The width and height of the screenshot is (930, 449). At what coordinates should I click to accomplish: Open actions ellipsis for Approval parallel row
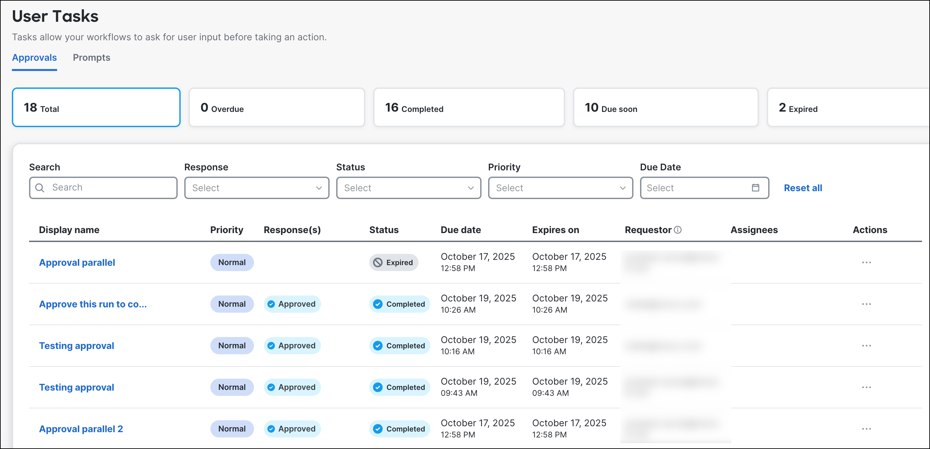(x=867, y=262)
